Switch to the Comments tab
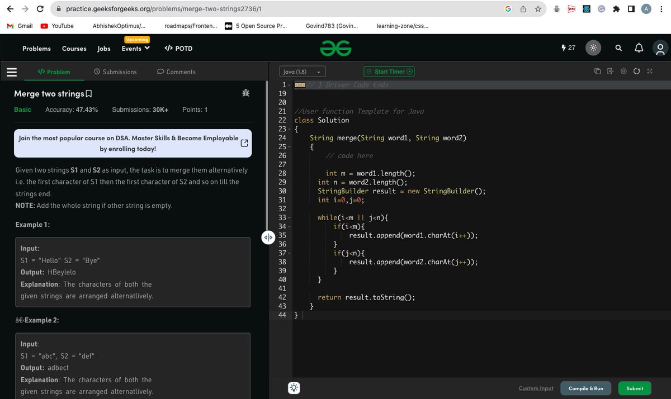 click(176, 72)
